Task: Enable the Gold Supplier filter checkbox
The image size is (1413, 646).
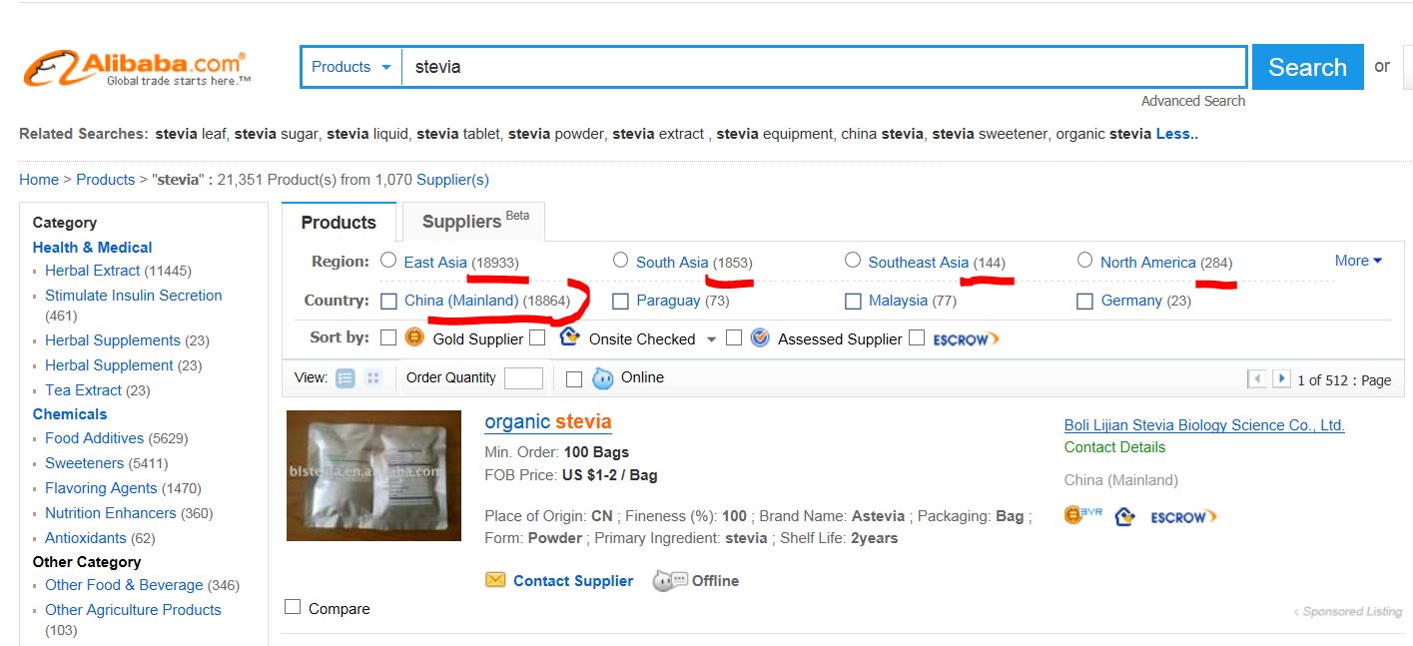Action: [x=388, y=337]
